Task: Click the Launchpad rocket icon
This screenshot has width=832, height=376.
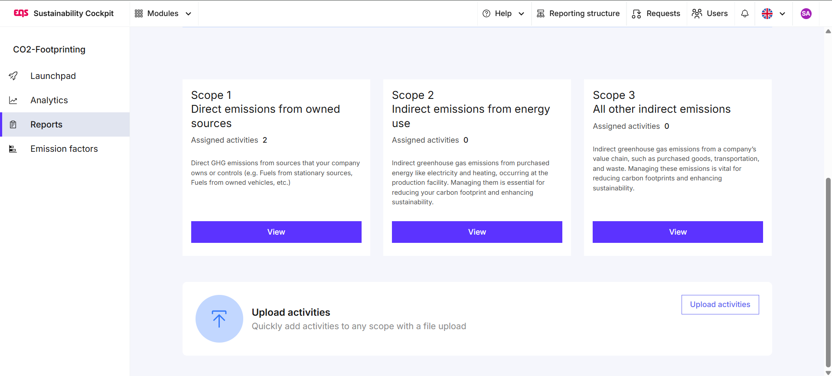Action: pos(13,76)
